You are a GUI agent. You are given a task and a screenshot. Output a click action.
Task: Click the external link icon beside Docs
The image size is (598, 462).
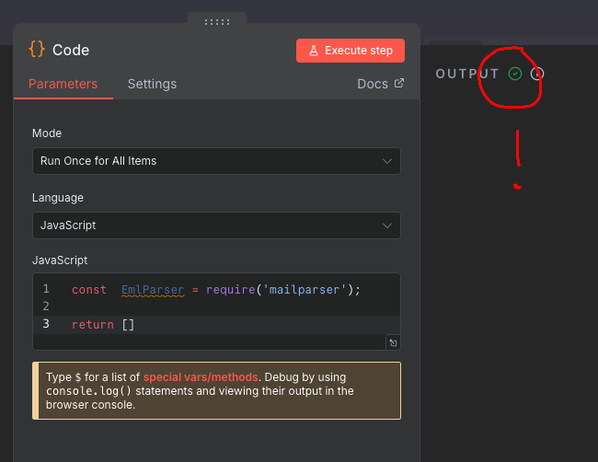(399, 83)
